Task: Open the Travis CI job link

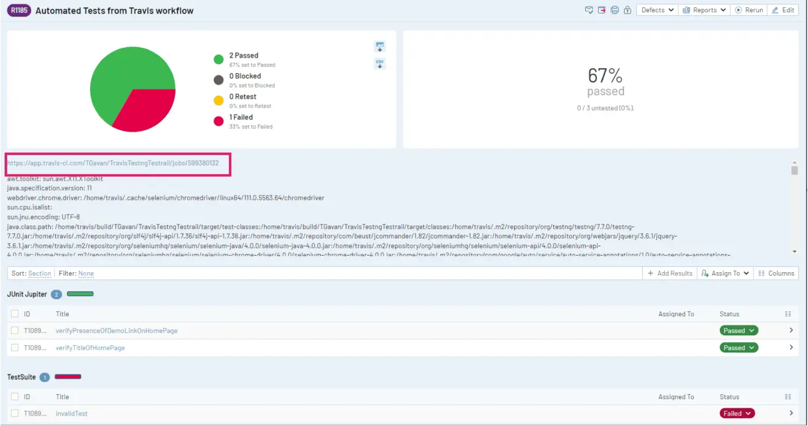Action: [x=113, y=163]
